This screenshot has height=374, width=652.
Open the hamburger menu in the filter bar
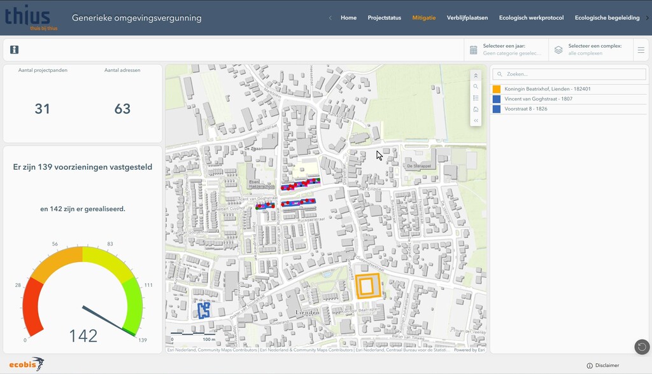[x=641, y=50]
